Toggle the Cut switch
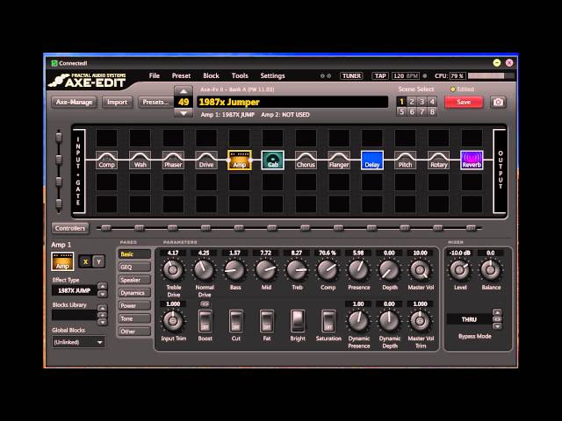Screen dimensions: 562x421 tap(236, 321)
